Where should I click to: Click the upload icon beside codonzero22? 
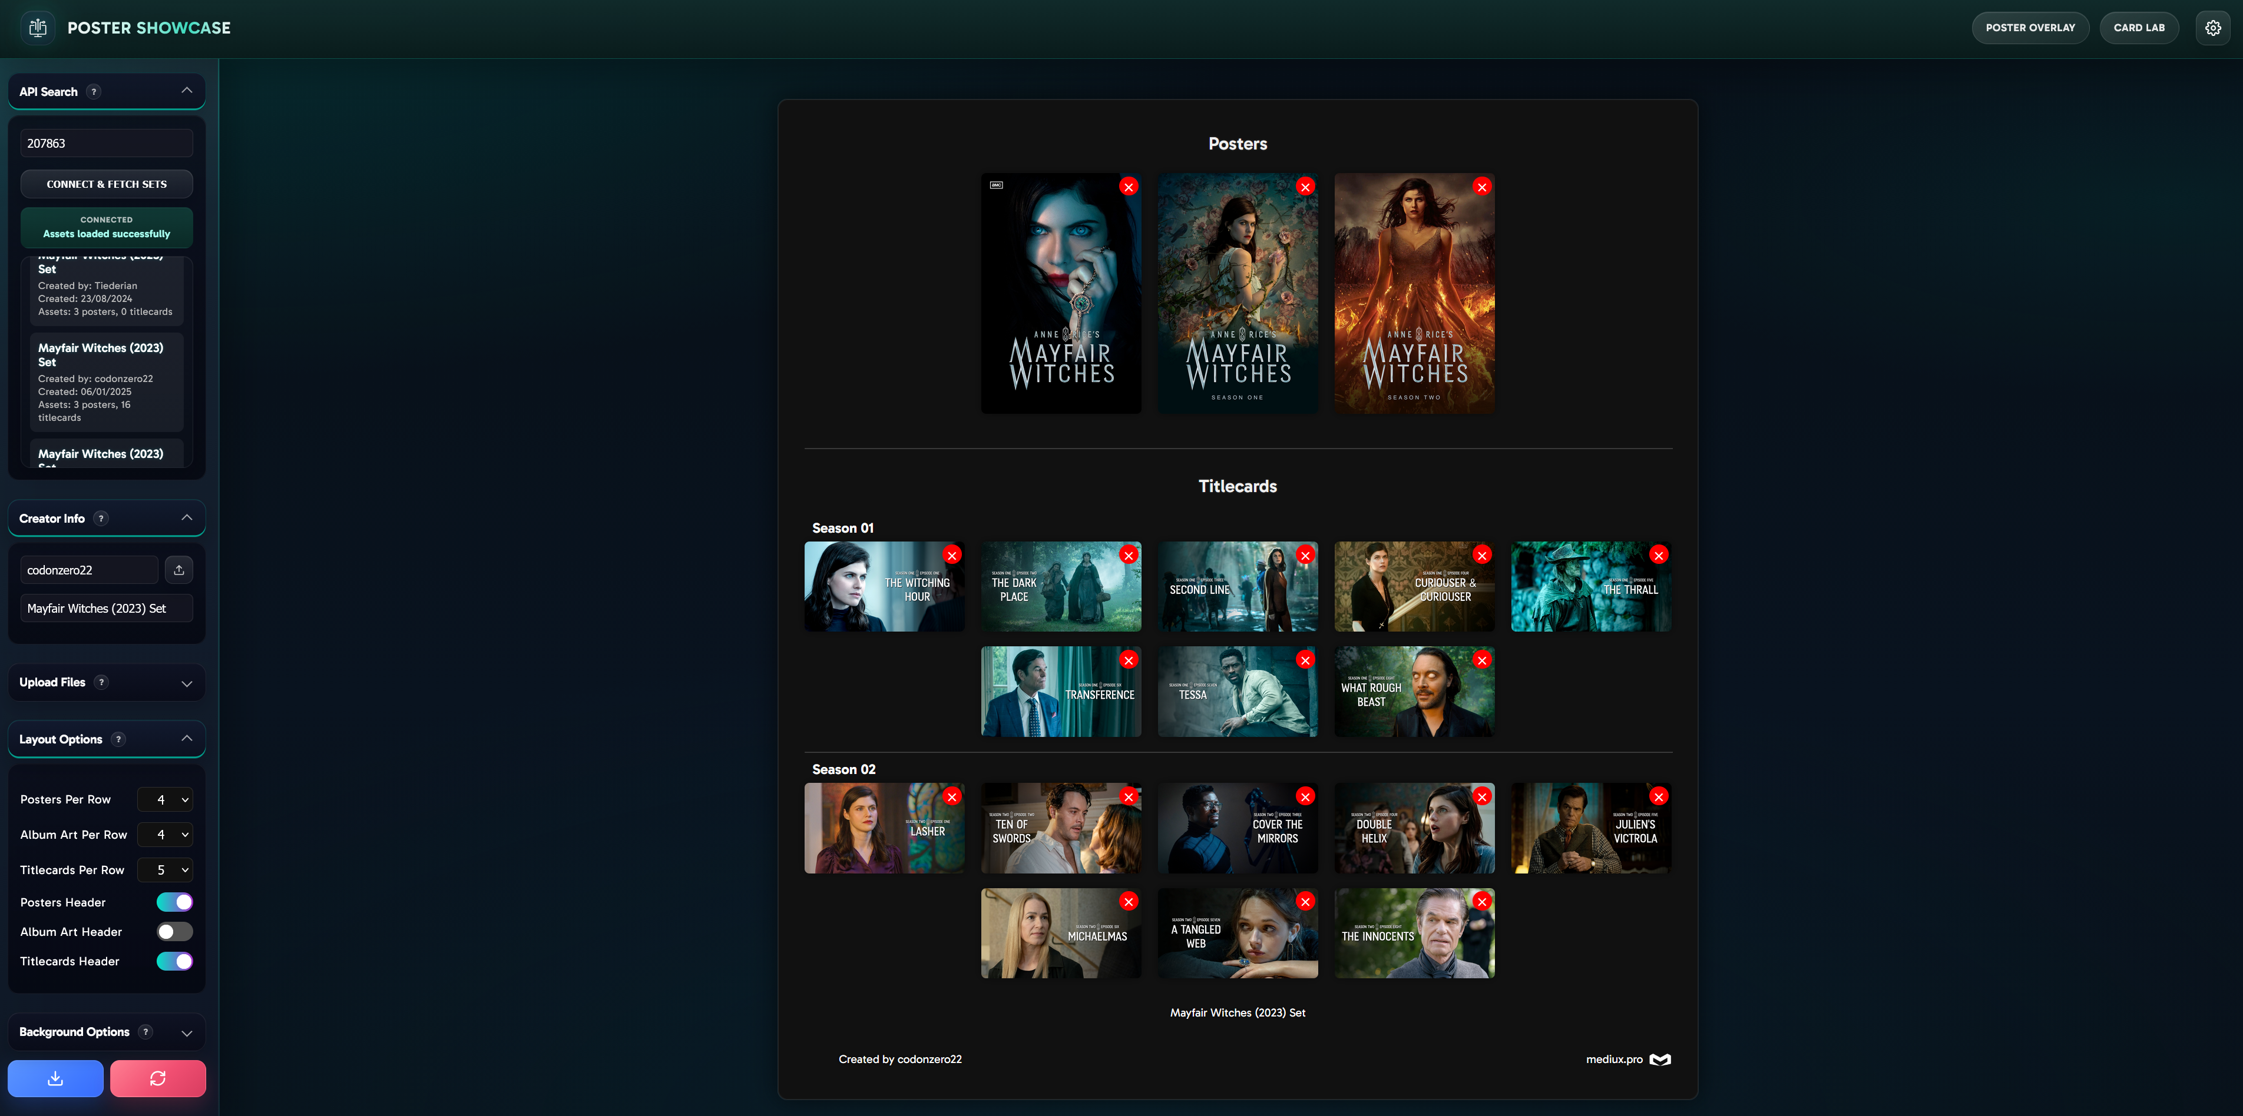coord(178,570)
